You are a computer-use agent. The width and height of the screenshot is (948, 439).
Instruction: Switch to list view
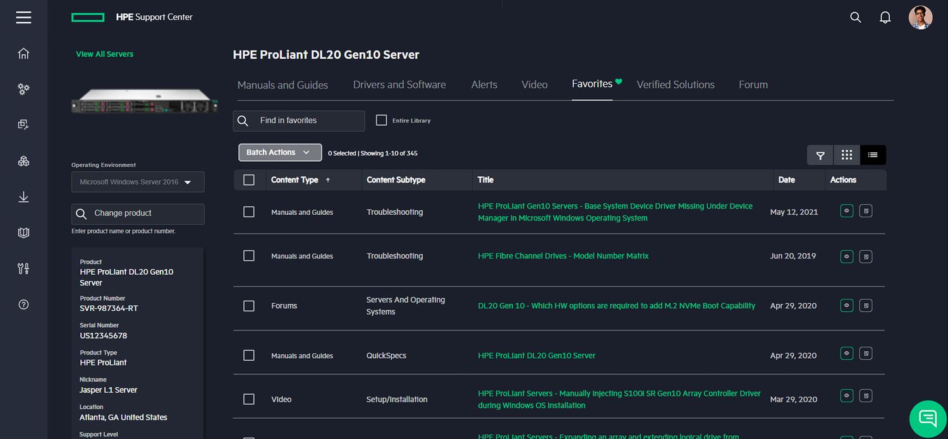(873, 155)
